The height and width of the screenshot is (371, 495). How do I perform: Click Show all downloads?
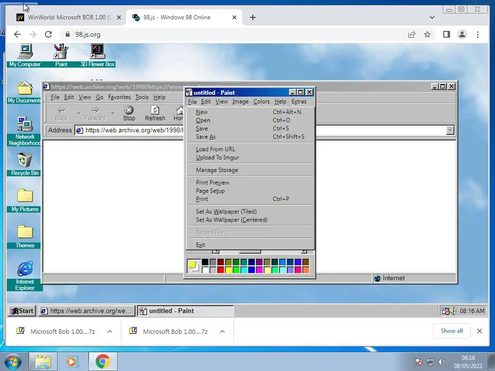click(x=452, y=331)
